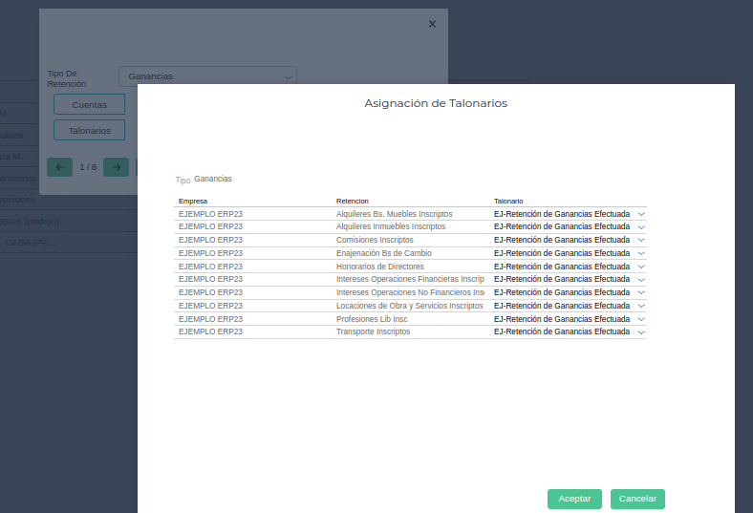Expand Talonario dropdown for Intereses Operaciones Financieras

point(641,279)
